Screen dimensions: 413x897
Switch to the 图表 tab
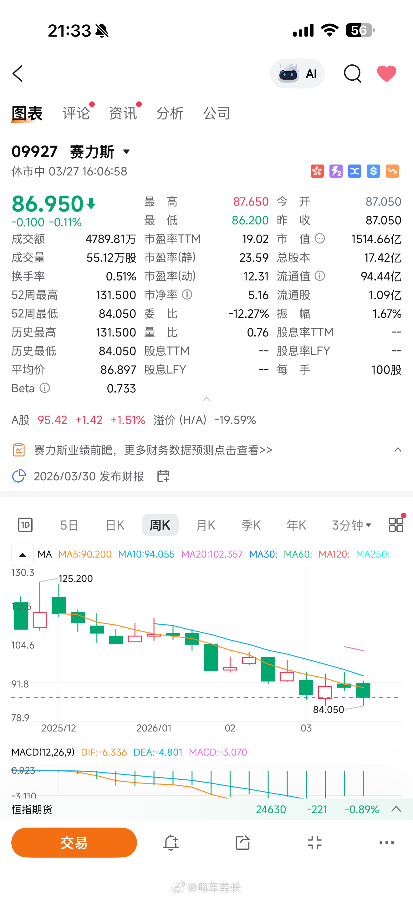27,114
